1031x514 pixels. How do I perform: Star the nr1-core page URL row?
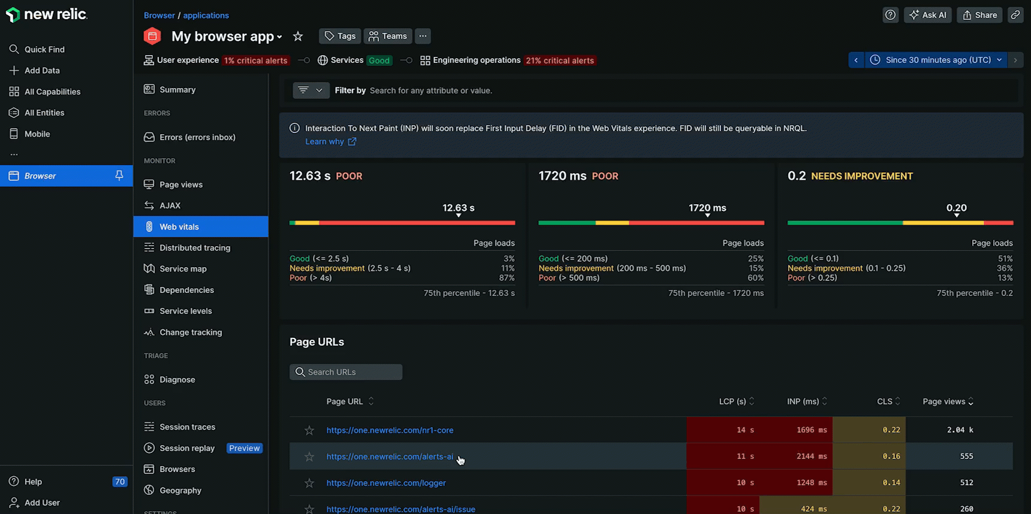pyautogui.click(x=309, y=430)
